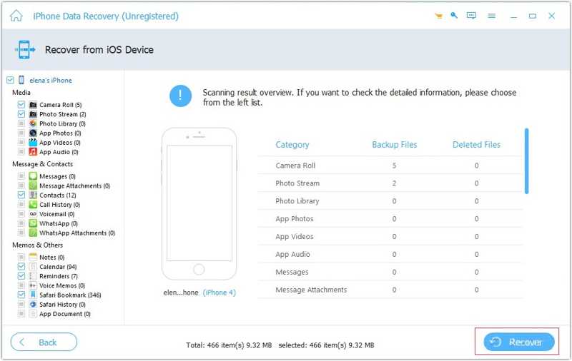Uncheck the Camera Roll checkbox
This screenshot has height=361, width=572.
point(21,105)
